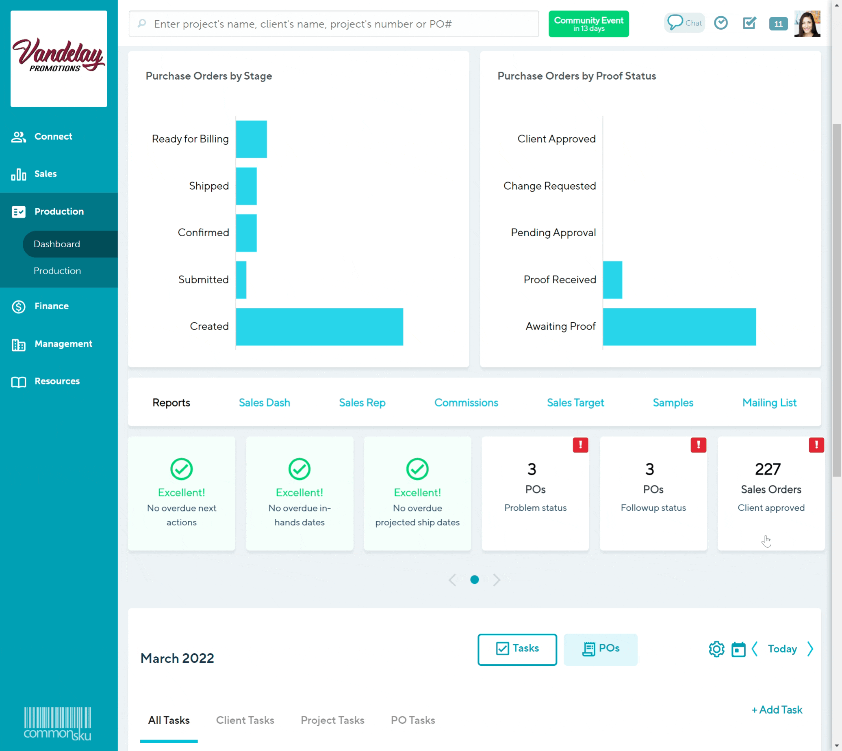Go to previous month with left chevron
Screen dimensions: 842x751
coord(755,649)
